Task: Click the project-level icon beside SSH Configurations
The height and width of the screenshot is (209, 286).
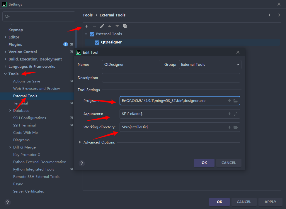Action: [71, 118]
